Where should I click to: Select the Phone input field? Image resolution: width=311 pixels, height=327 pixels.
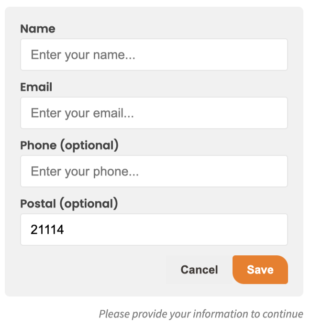(x=154, y=172)
